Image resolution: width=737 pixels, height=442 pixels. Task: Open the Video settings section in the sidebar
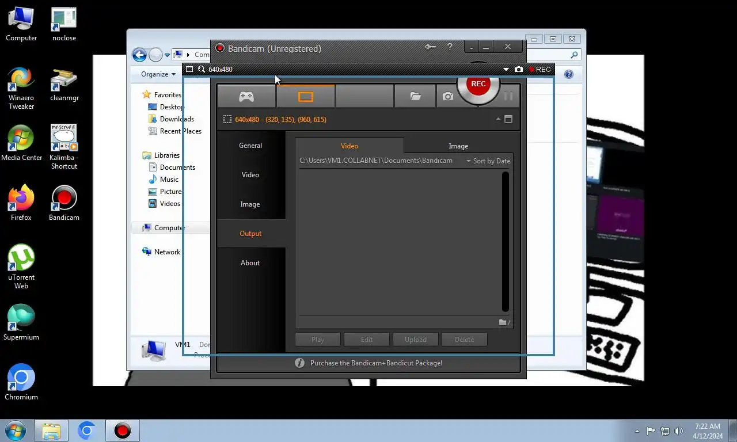pyautogui.click(x=250, y=175)
